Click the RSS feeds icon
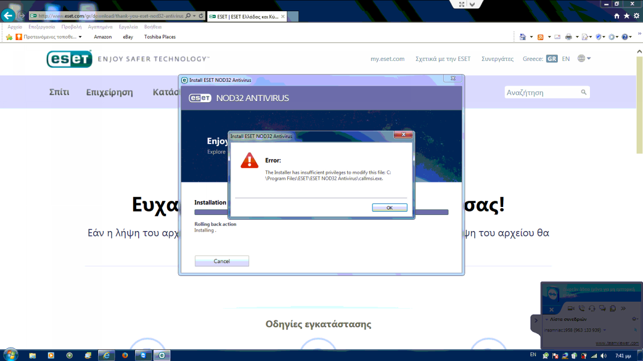 (x=541, y=37)
